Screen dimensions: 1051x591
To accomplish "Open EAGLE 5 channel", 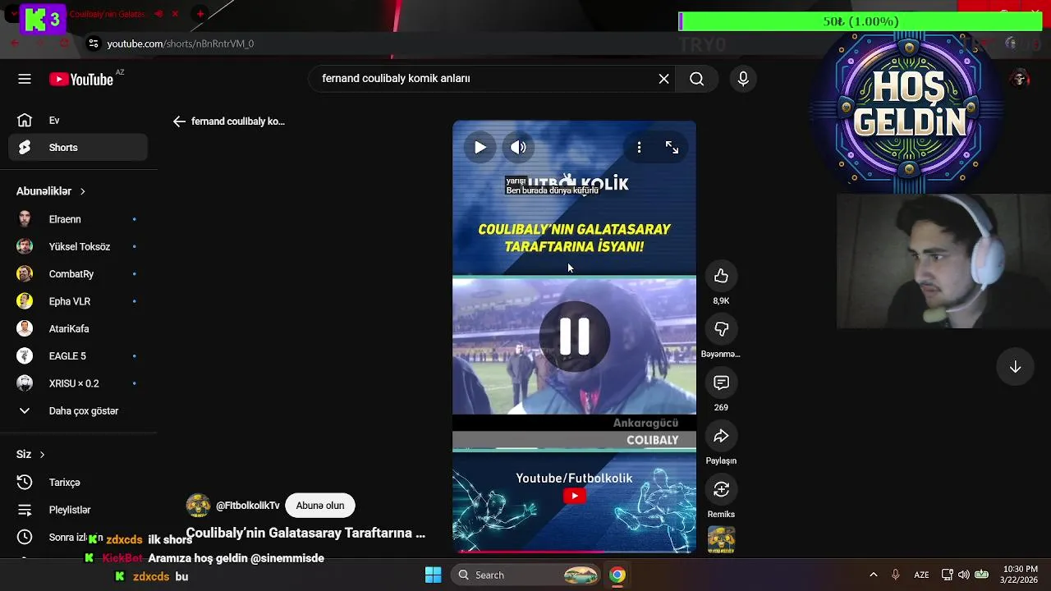I will click(78, 356).
